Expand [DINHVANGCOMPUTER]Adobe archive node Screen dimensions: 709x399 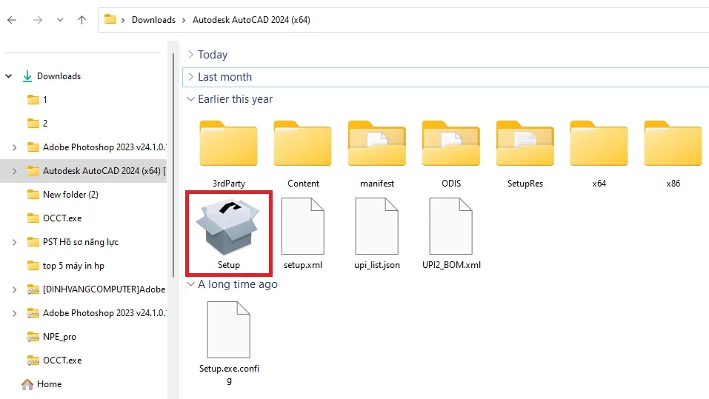click(15, 289)
